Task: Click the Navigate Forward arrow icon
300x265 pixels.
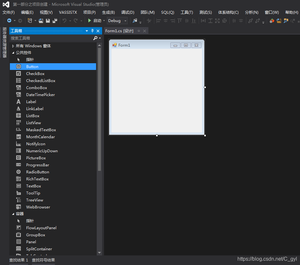Action: (x=20, y=20)
